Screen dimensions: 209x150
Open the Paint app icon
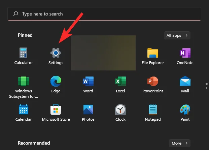point(185,110)
